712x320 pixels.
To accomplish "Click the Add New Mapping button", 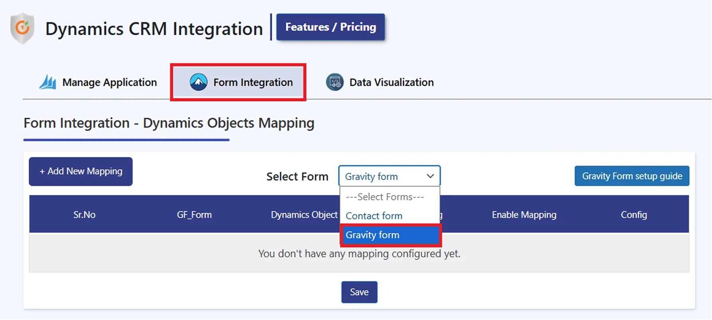I will click(x=81, y=171).
